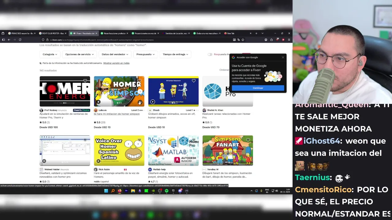This screenshot has width=392, height=220.
Task: Expand the Opciones de servicio dropdown
Action: (x=79, y=54)
